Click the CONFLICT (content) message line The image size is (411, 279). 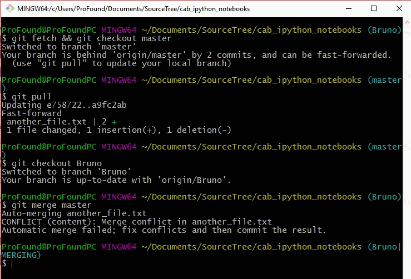point(137,222)
